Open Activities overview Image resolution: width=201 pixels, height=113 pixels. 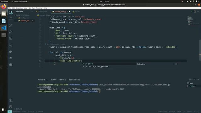4,1
